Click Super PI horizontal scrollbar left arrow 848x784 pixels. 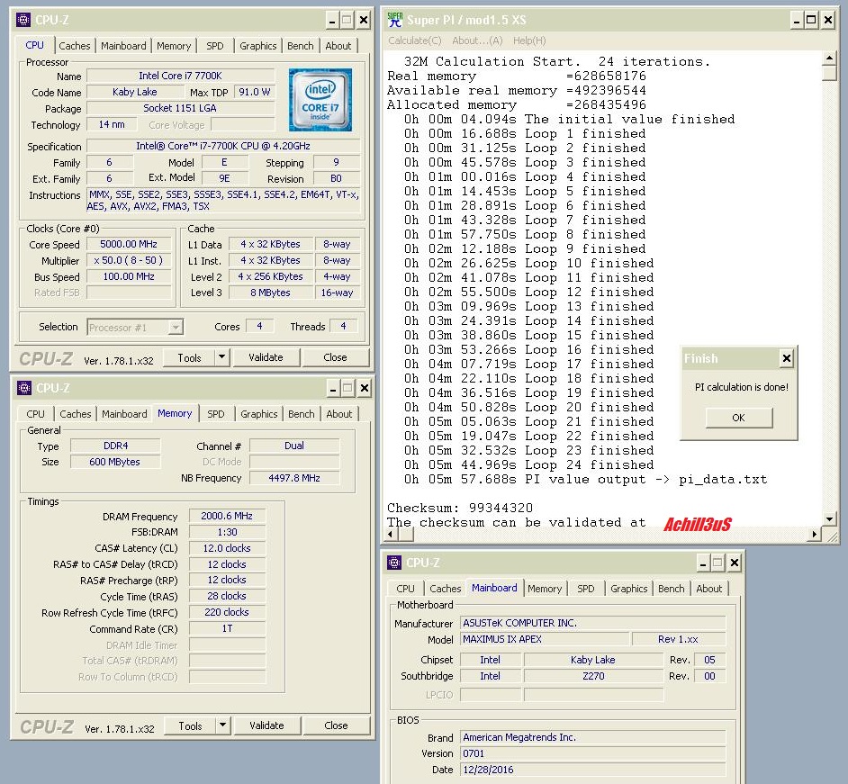[x=392, y=534]
